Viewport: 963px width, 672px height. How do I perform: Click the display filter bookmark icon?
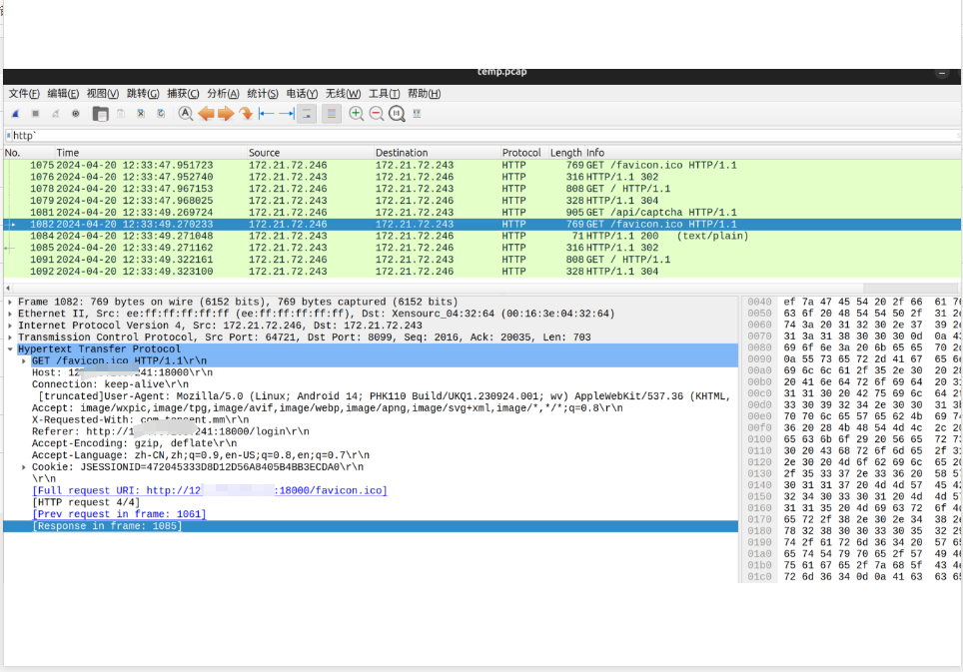coord(9,136)
